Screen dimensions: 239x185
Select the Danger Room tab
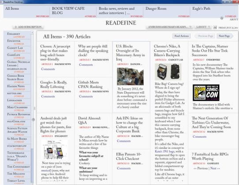[167, 11]
